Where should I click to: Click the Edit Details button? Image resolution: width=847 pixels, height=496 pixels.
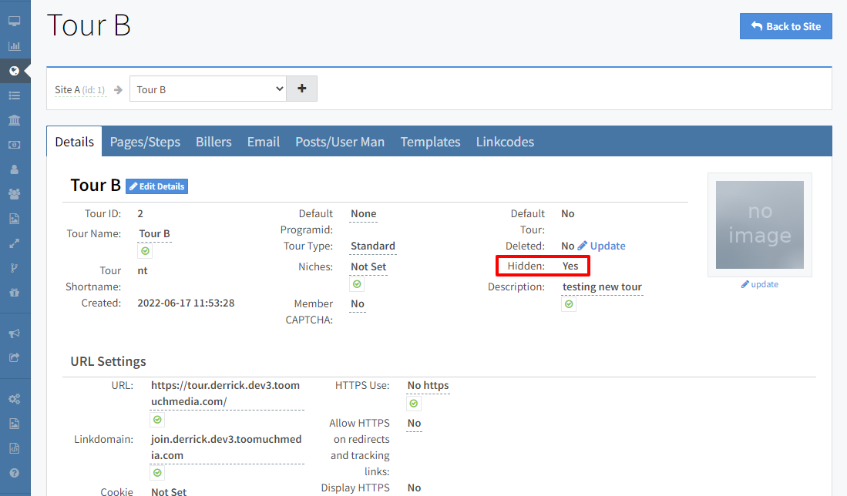pyautogui.click(x=156, y=186)
